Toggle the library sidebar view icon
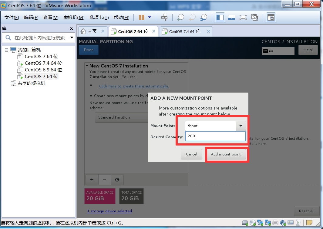 click(220, 18)
